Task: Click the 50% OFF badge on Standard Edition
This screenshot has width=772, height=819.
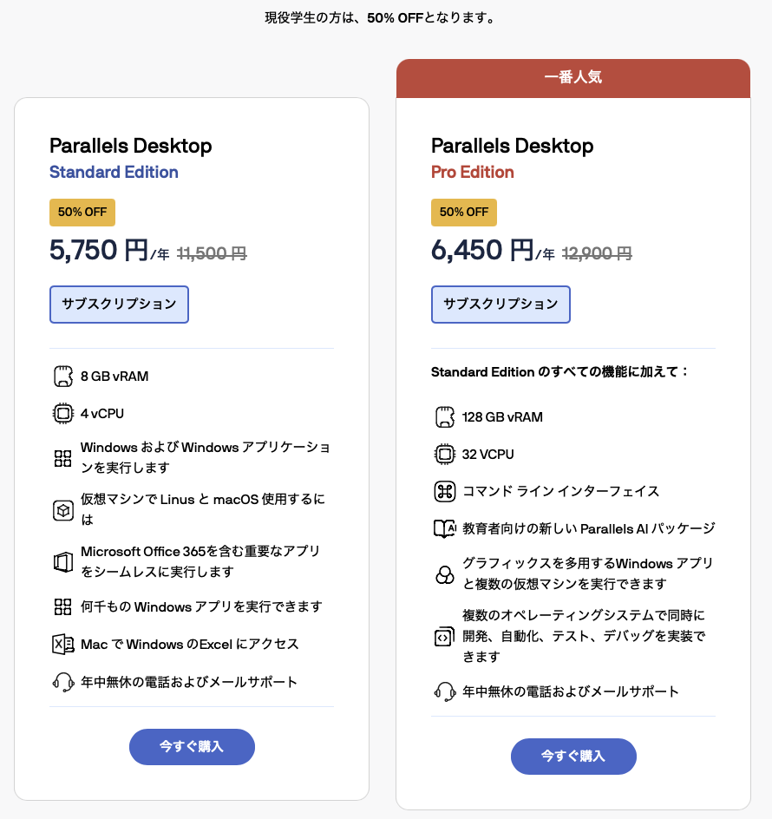Action: coord(82,212)
